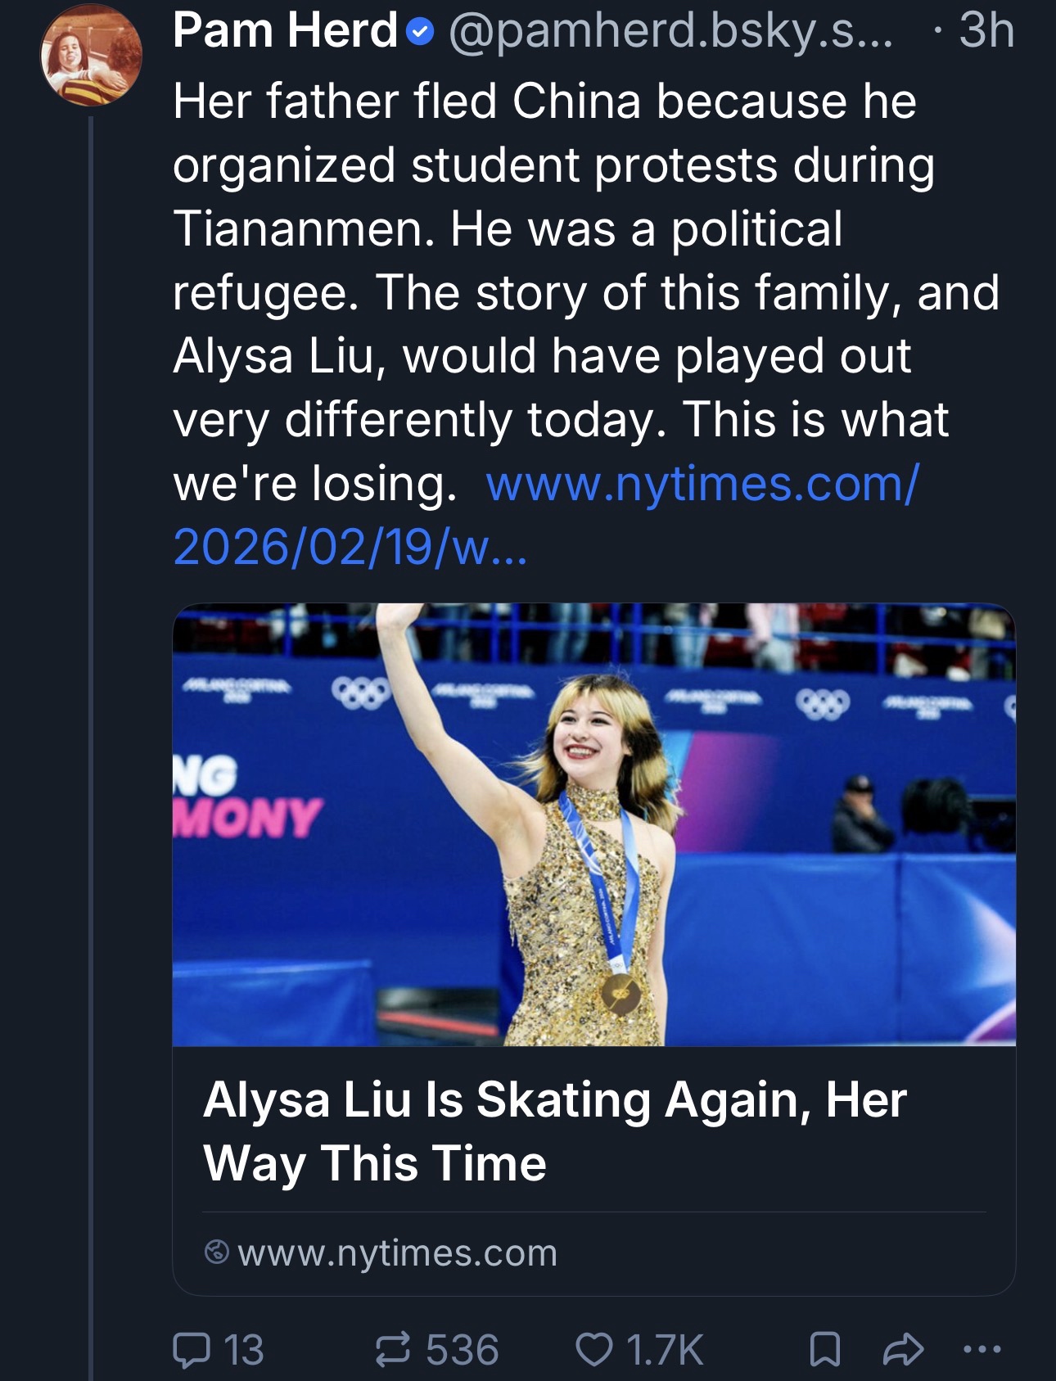This screenshot has width=1056, height=1381.
Task: Tap the 536 reposts count
Action: pyautogui.click(x=462, y=1349)
